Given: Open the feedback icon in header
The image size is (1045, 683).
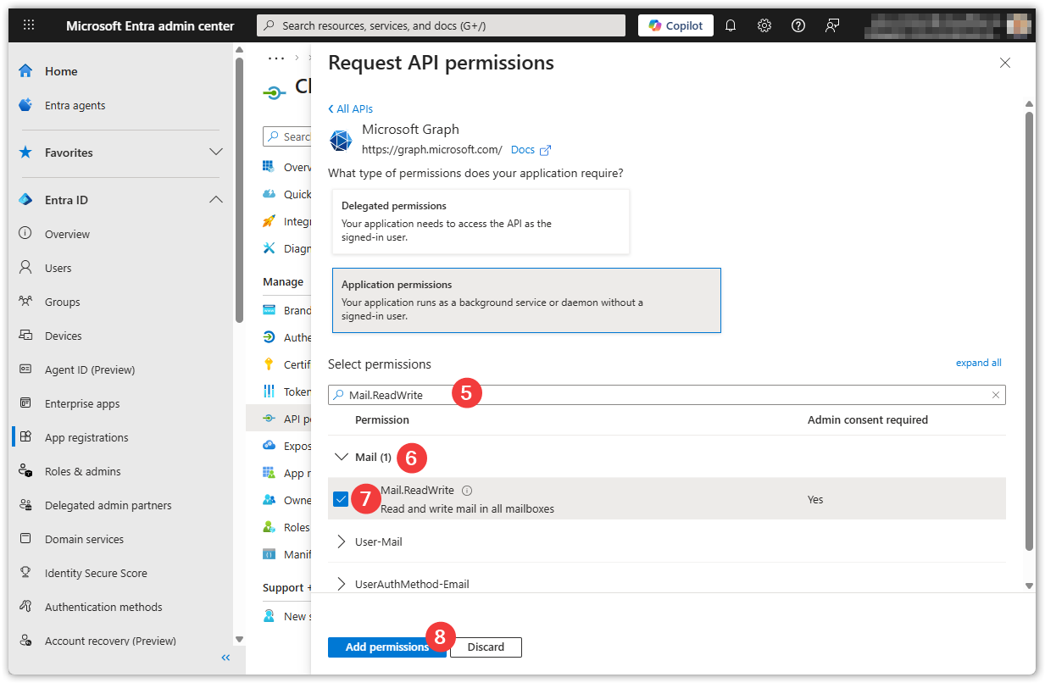Looking at the screenshot, I should [x=831, y=25].
